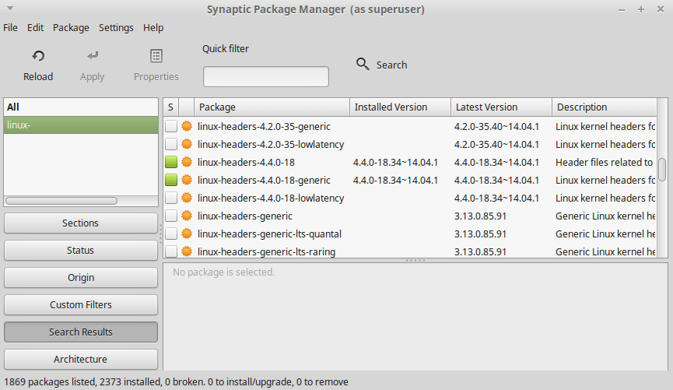The height and width of the screenshot is (390, 673).
Task: Click the Search magnifier icon
Action: coord(363,65)
